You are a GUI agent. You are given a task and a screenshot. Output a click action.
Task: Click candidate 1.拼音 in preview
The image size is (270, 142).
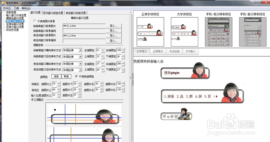point(169,96)
